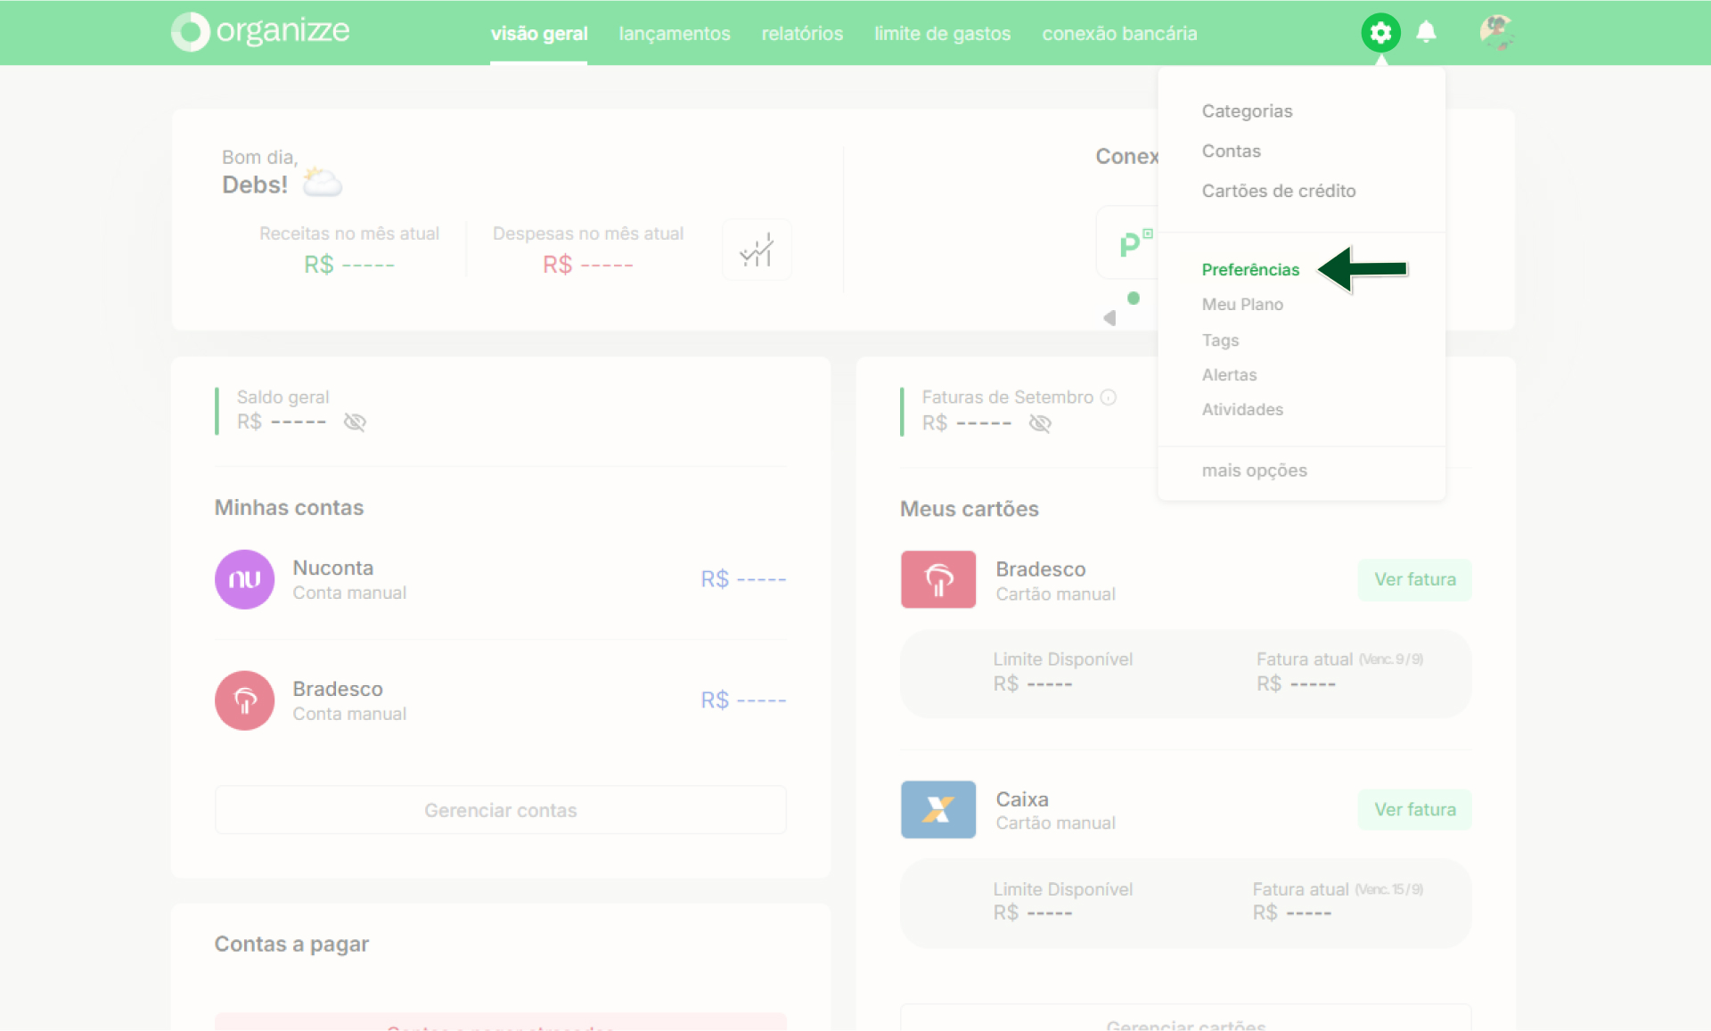Open Meu Plano menu item
Image resolution: width=1711 pixels, height=1031 pixels.
(x=1242, y=305)
